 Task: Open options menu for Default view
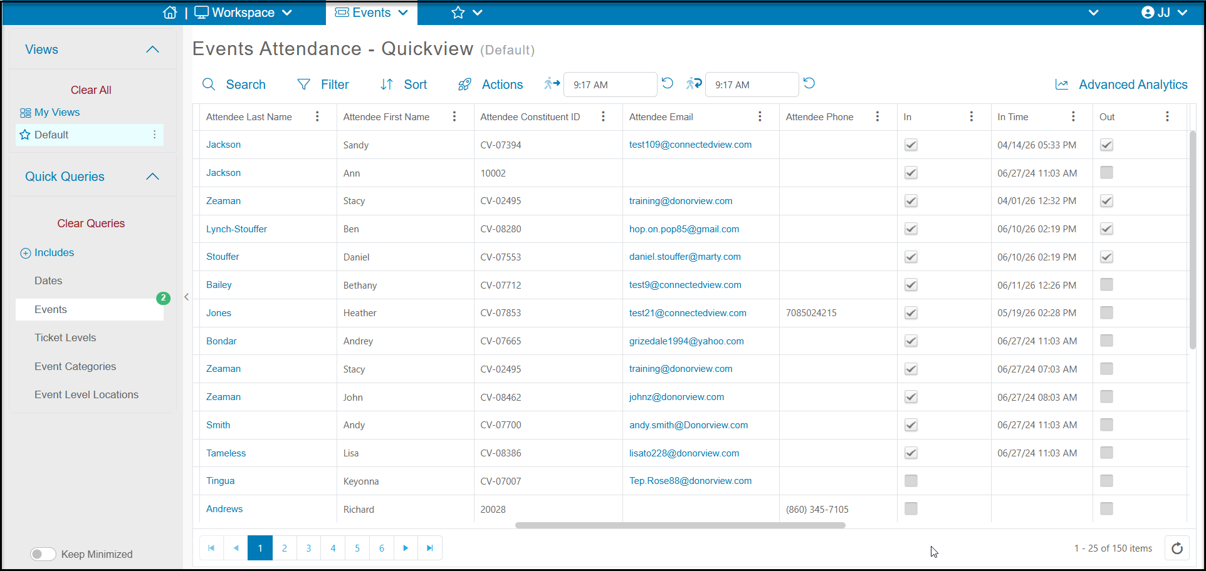point(155,135)
